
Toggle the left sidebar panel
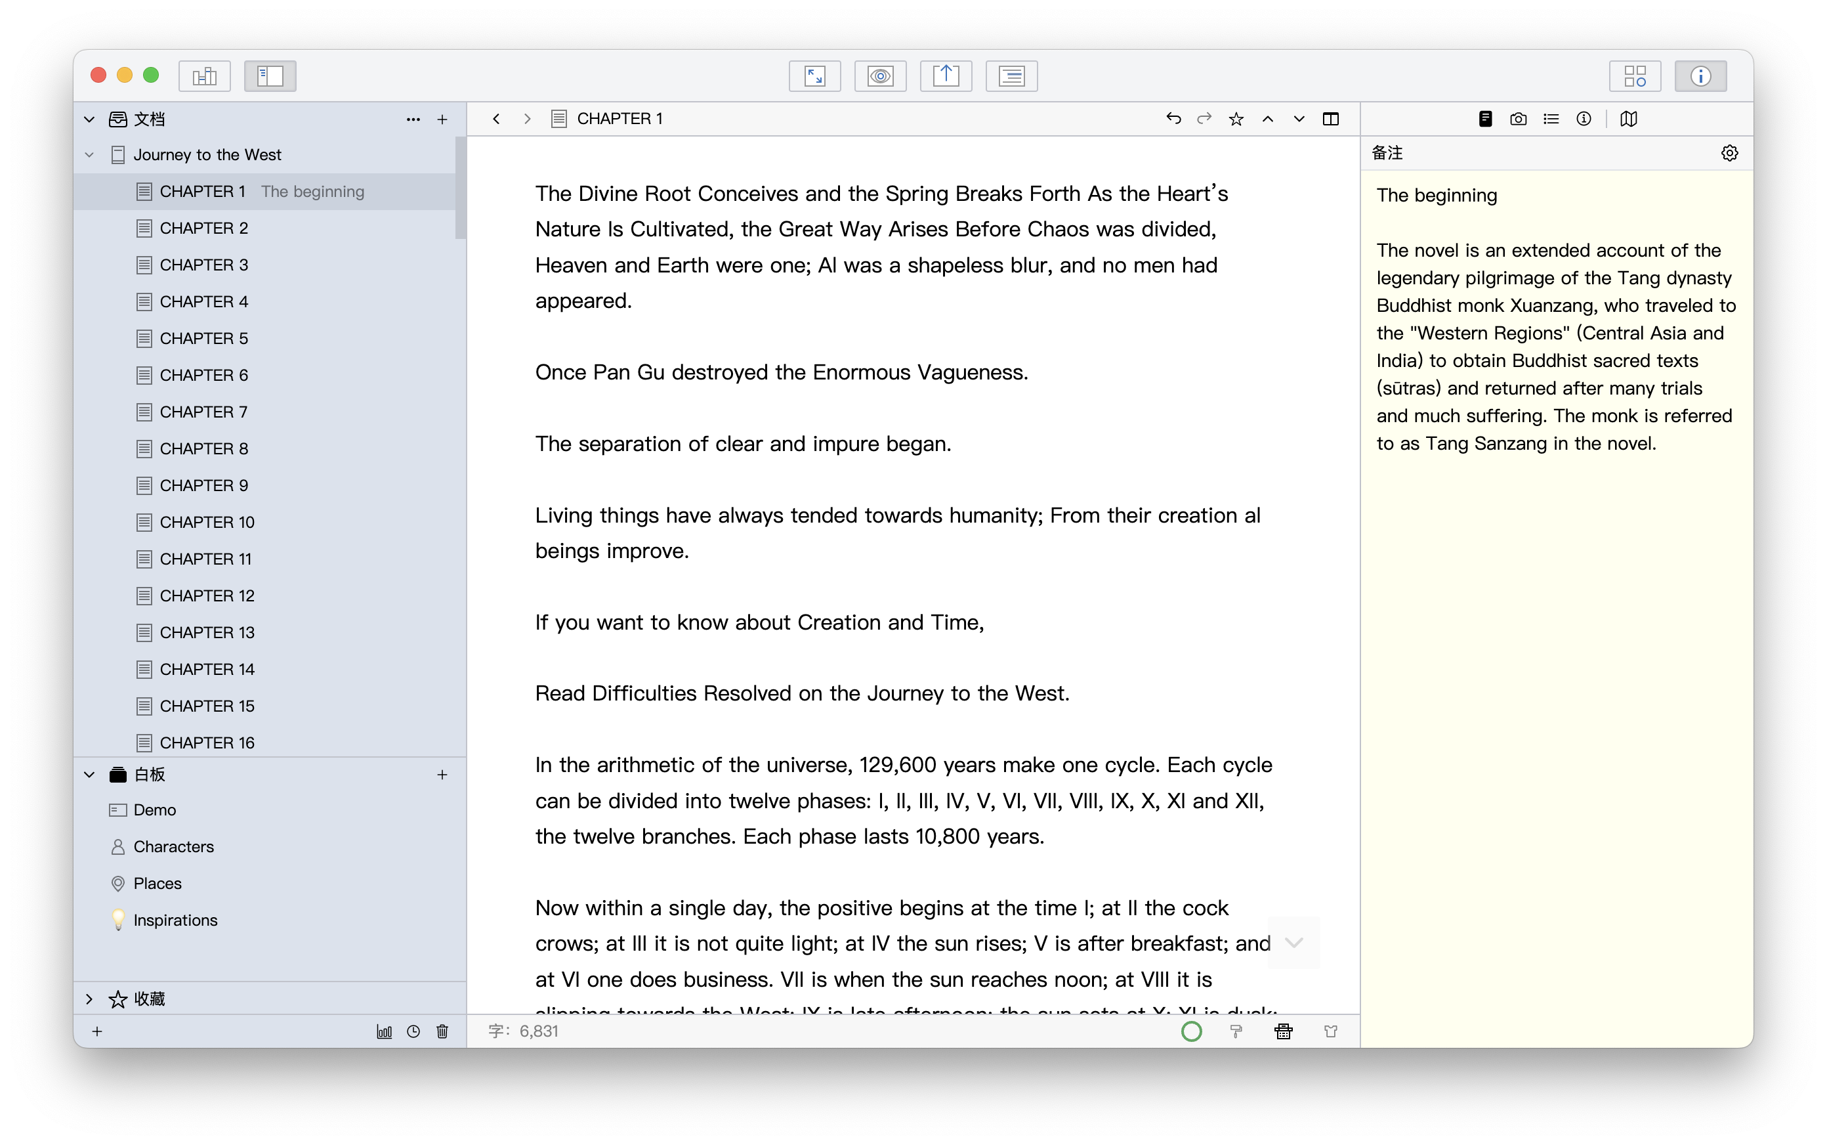pyautogui.click(x=270, y=76)
